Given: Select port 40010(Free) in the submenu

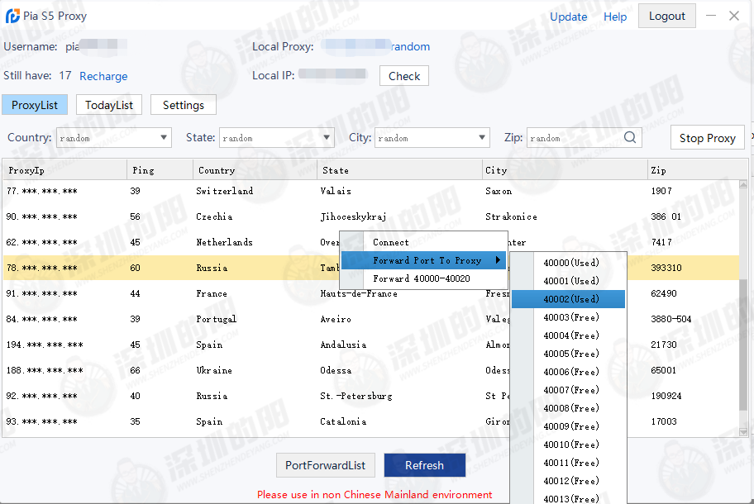Looking at the screenshot, I should [568, 445].
